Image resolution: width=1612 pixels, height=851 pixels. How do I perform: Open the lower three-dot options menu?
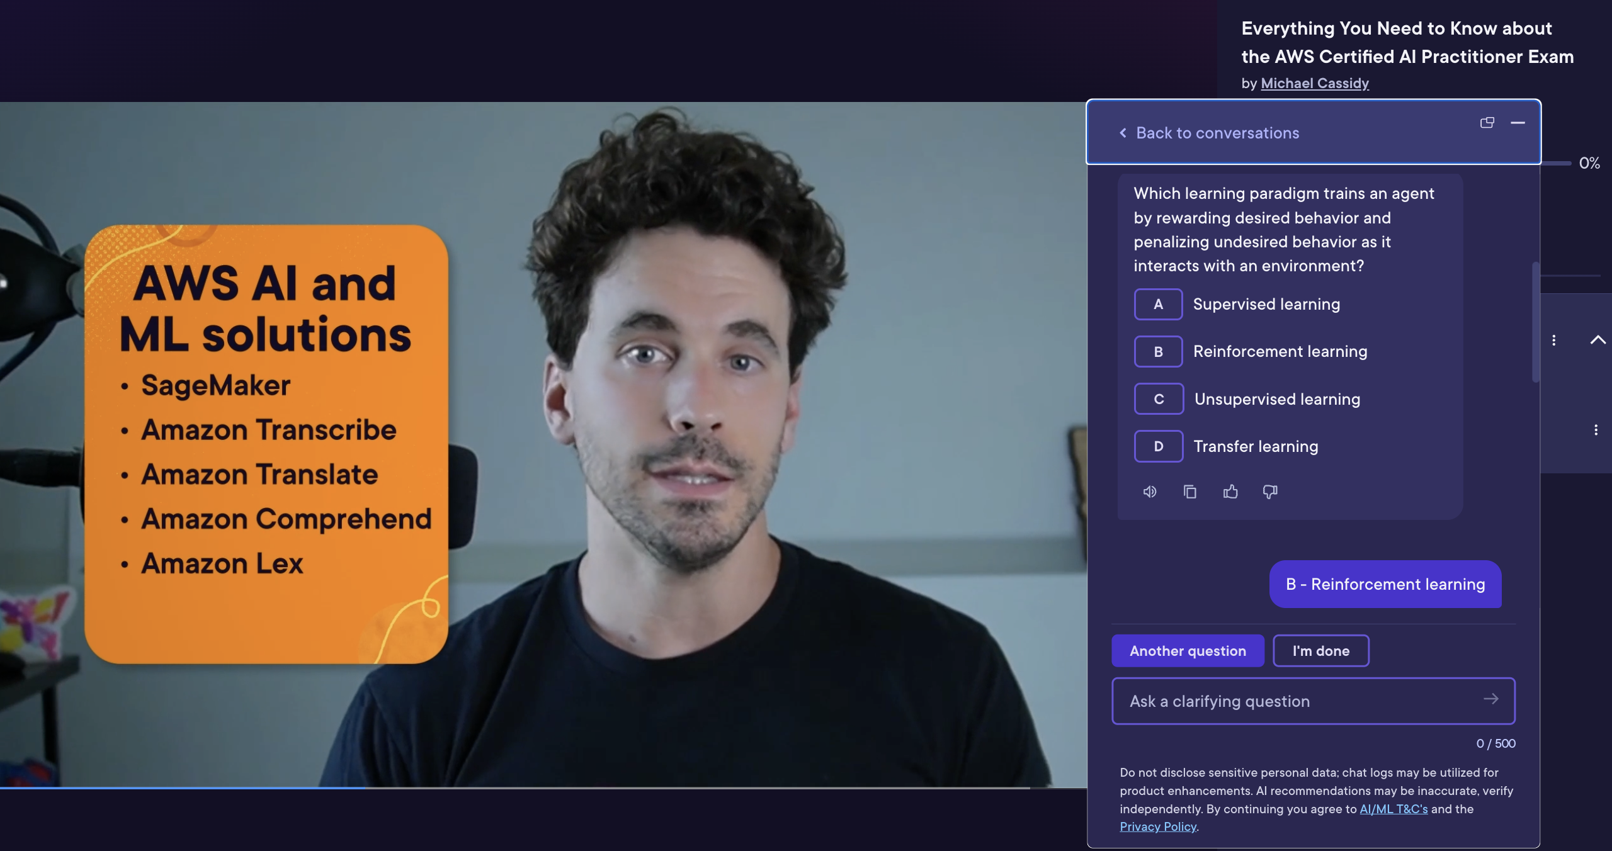1596,430
